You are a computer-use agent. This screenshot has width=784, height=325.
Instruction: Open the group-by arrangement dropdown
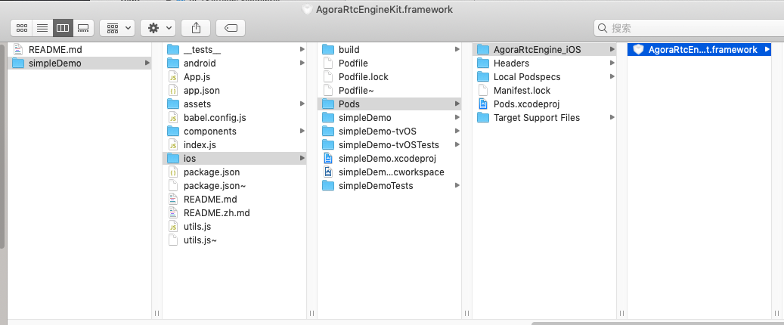(117, 28)
